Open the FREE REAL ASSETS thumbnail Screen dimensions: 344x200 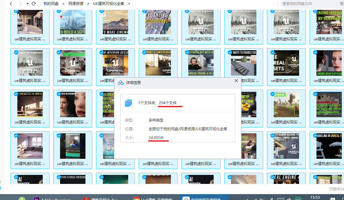pos(286,63)
